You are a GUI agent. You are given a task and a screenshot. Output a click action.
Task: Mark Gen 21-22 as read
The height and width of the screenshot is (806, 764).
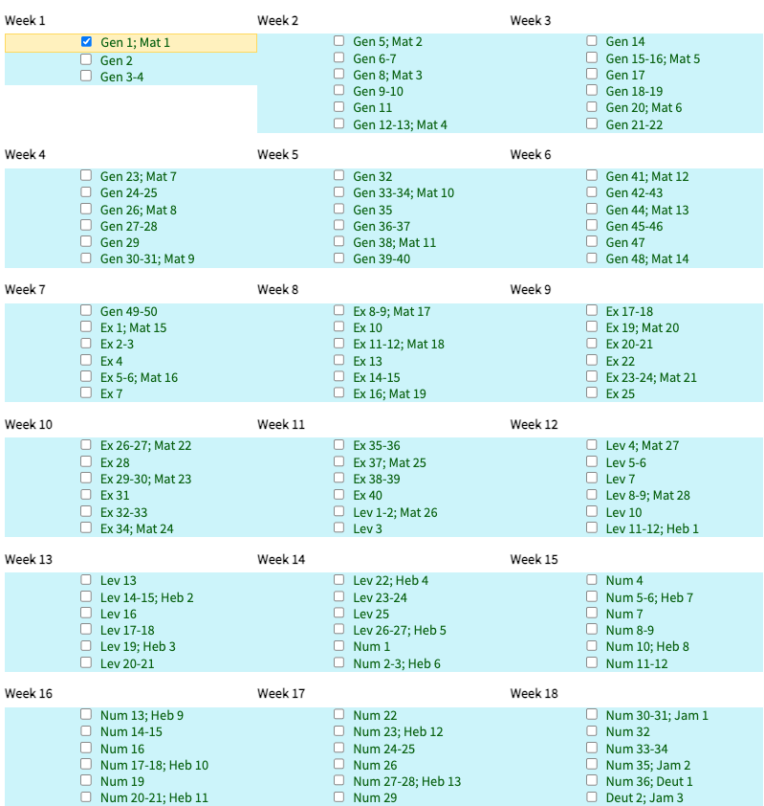coord(592,124)
